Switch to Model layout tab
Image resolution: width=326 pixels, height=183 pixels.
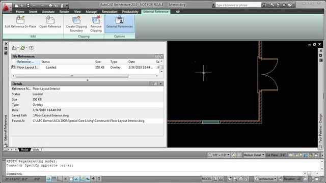click(24, 149)
